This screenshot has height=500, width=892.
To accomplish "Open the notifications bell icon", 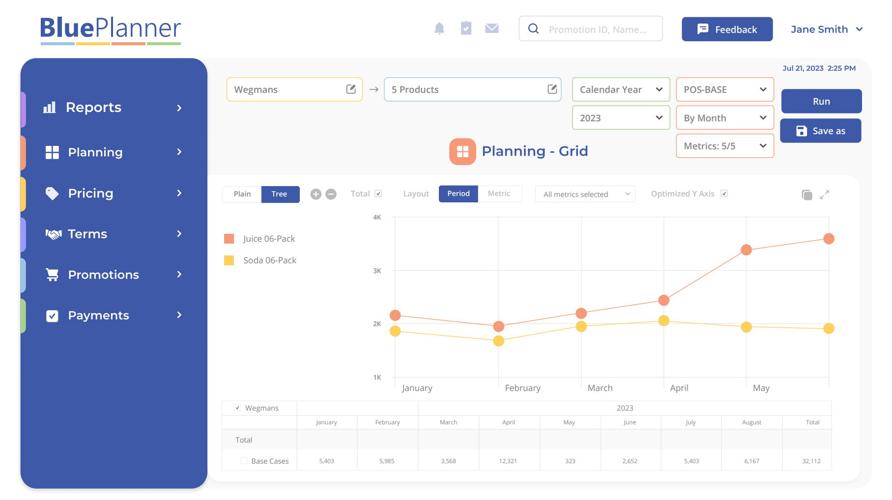I will (439, 28).
